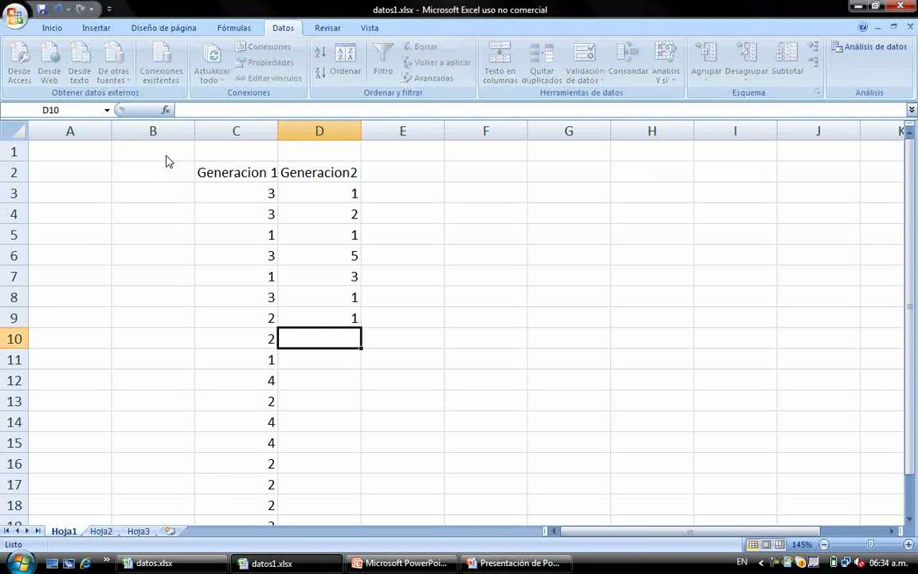Screen dimensions: 918x574
Task: Click Volver a aplicar button
Action: pyautogui.click(x=436, y=62)
